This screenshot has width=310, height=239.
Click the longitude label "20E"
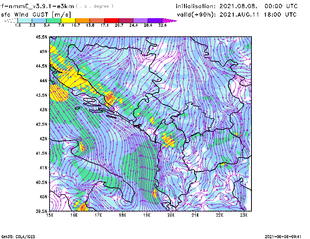pyautogui.click(x=171, y=215)
